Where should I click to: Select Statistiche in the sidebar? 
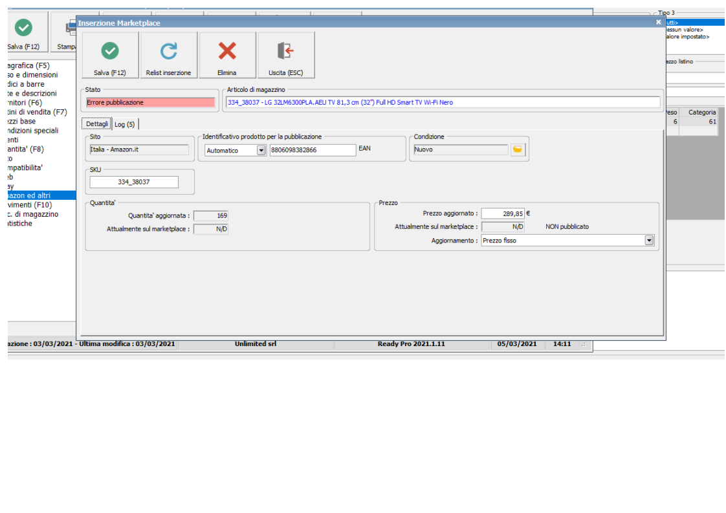tap(20, 223)
